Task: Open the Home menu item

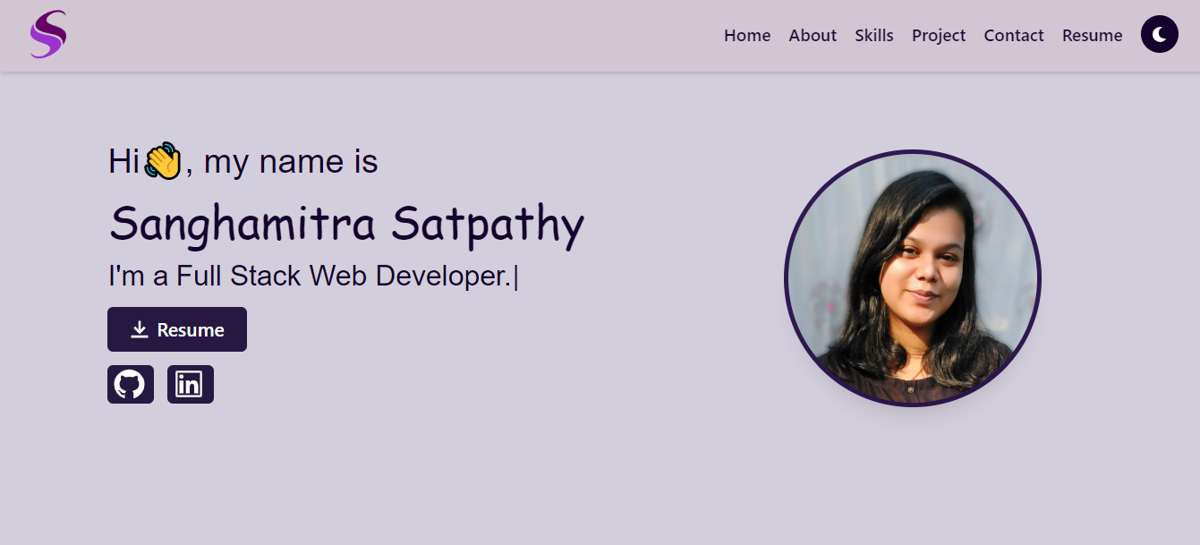Action: pyautogui.click(x=747, y=35)
